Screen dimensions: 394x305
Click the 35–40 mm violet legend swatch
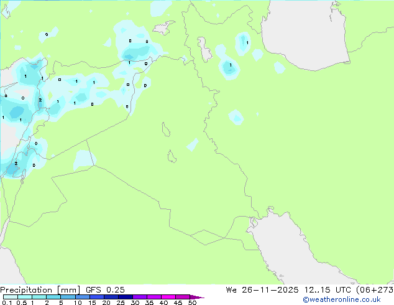tap(153, 297)
